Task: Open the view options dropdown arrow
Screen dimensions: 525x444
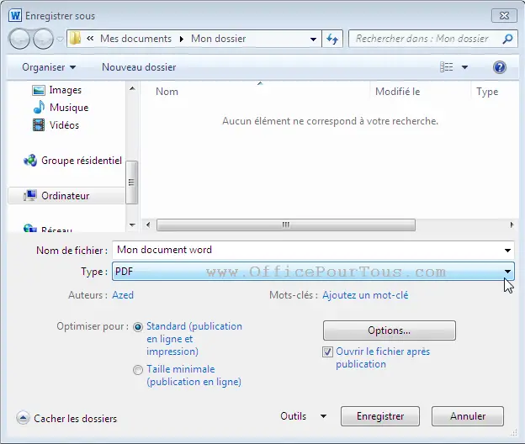Action: (x=464, y=67)
